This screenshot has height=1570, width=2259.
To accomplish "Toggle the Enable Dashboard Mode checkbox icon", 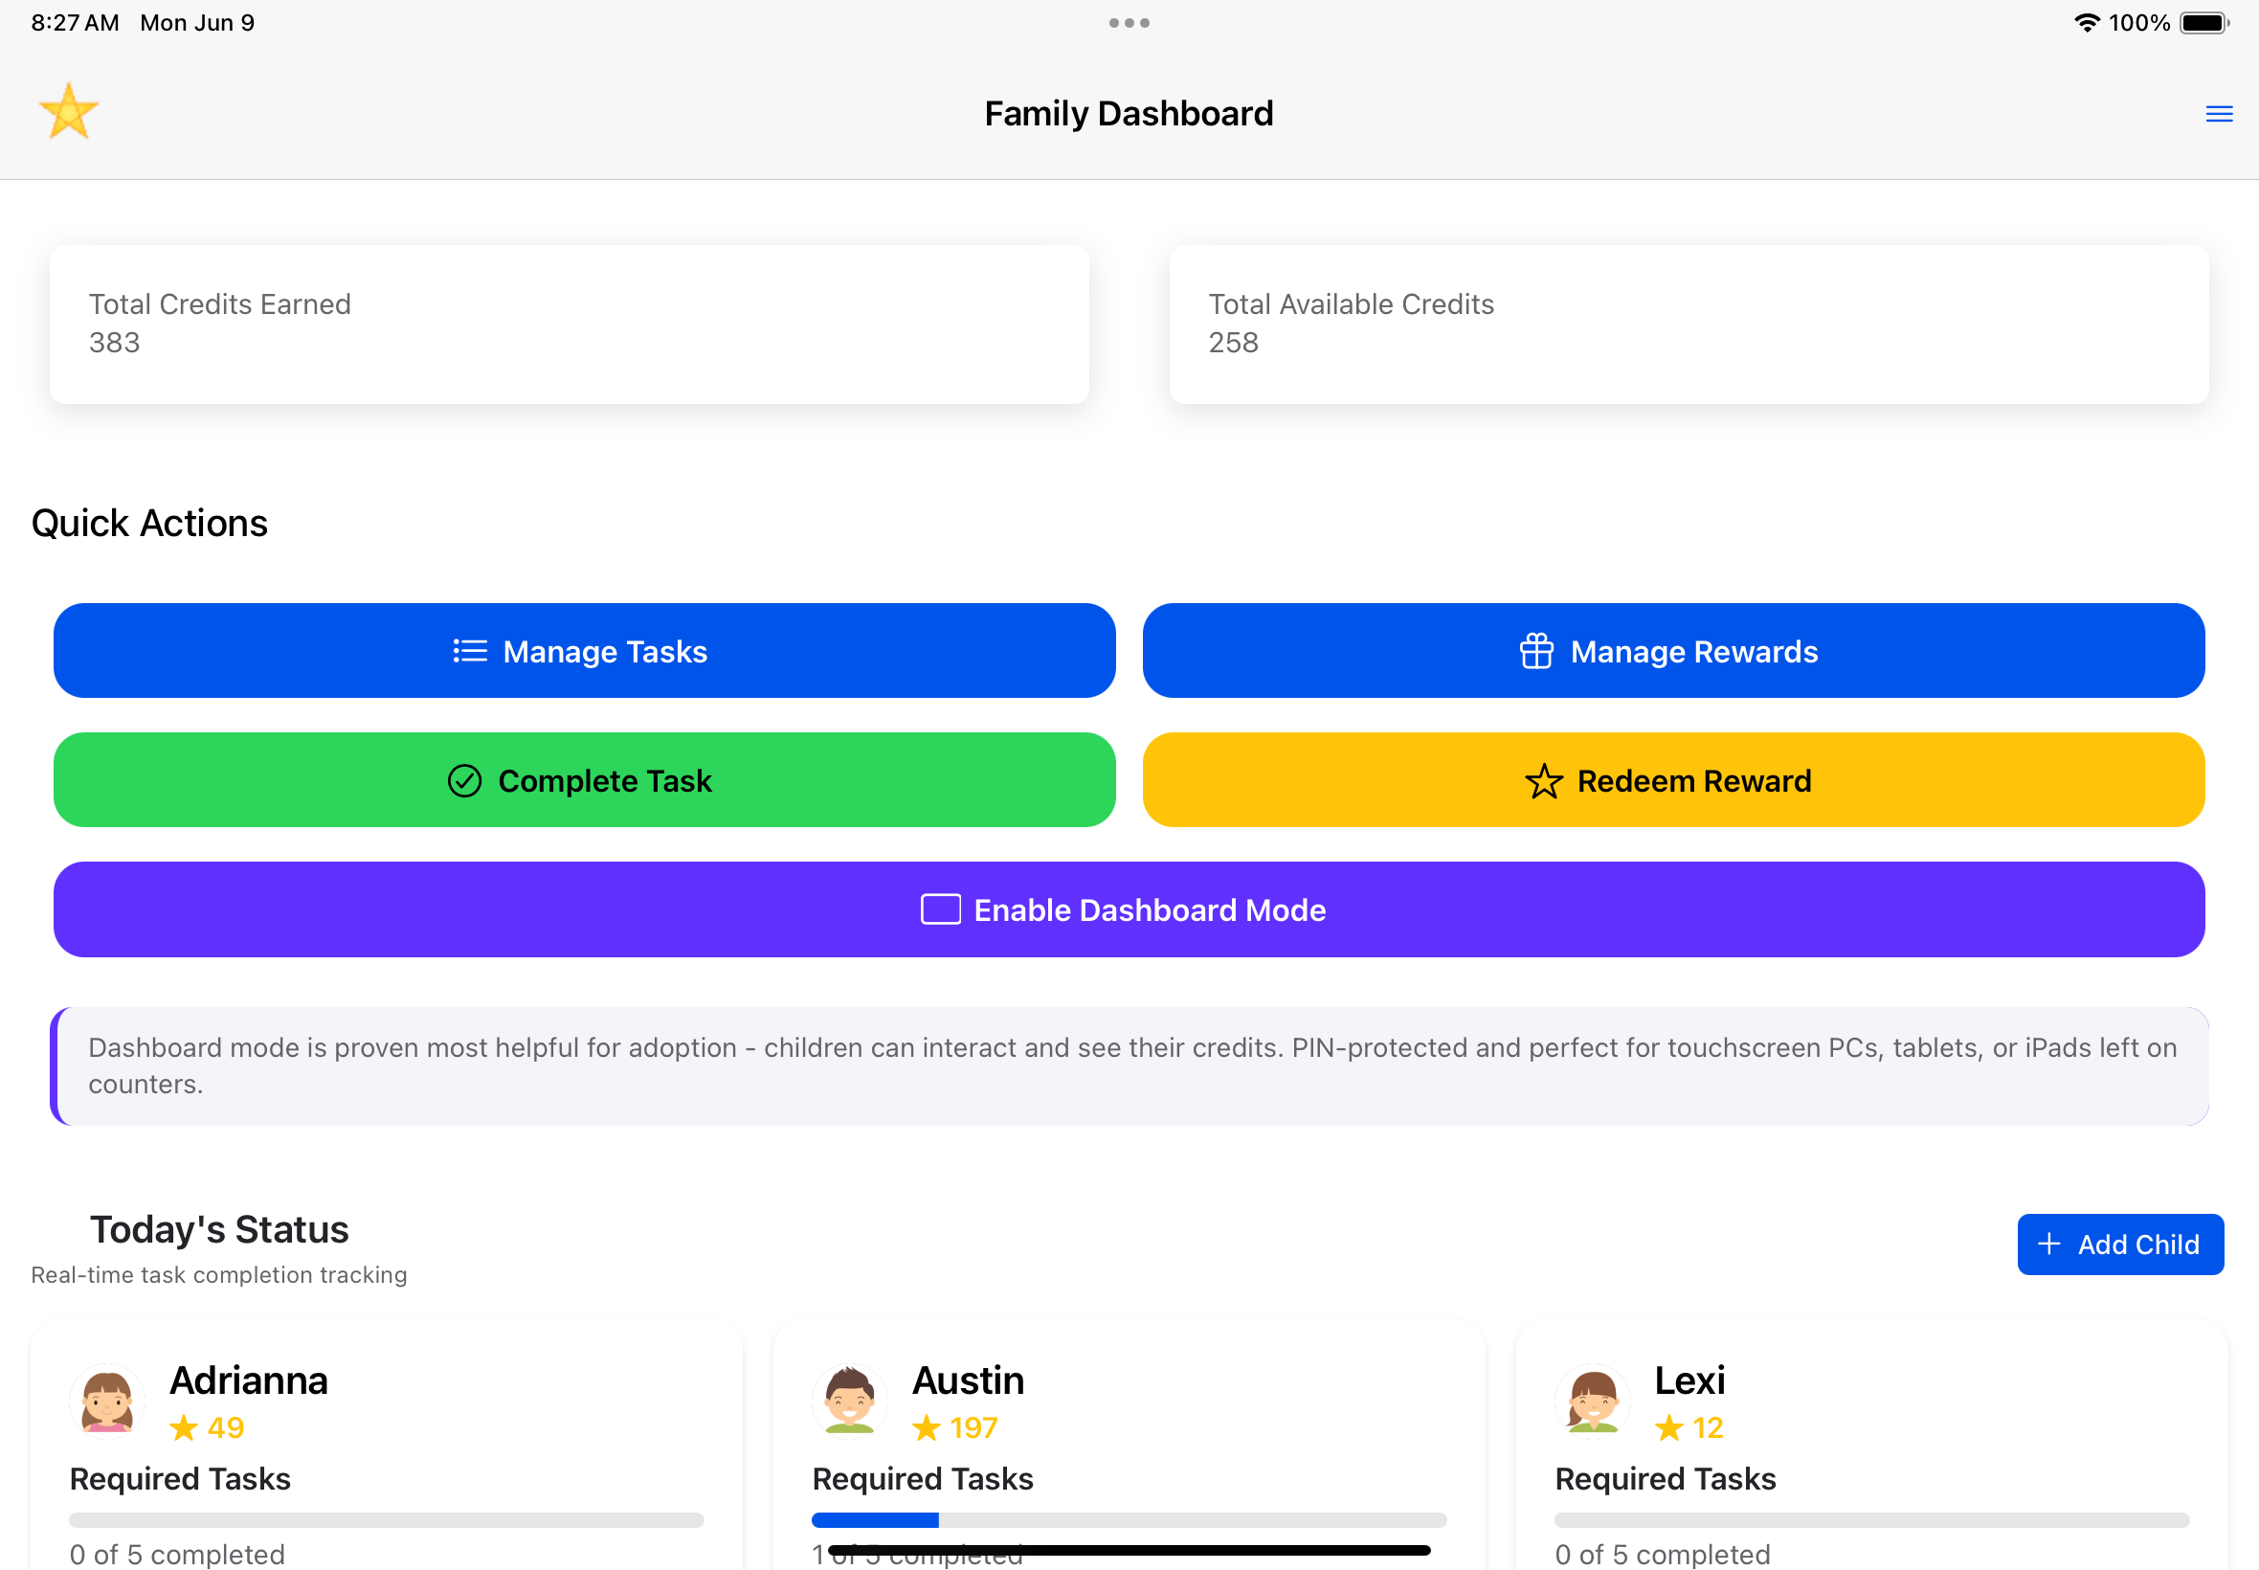I will [939, 908].
